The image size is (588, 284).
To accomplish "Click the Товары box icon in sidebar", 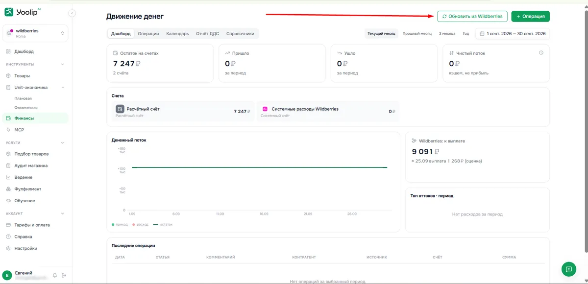I will 8,76.
